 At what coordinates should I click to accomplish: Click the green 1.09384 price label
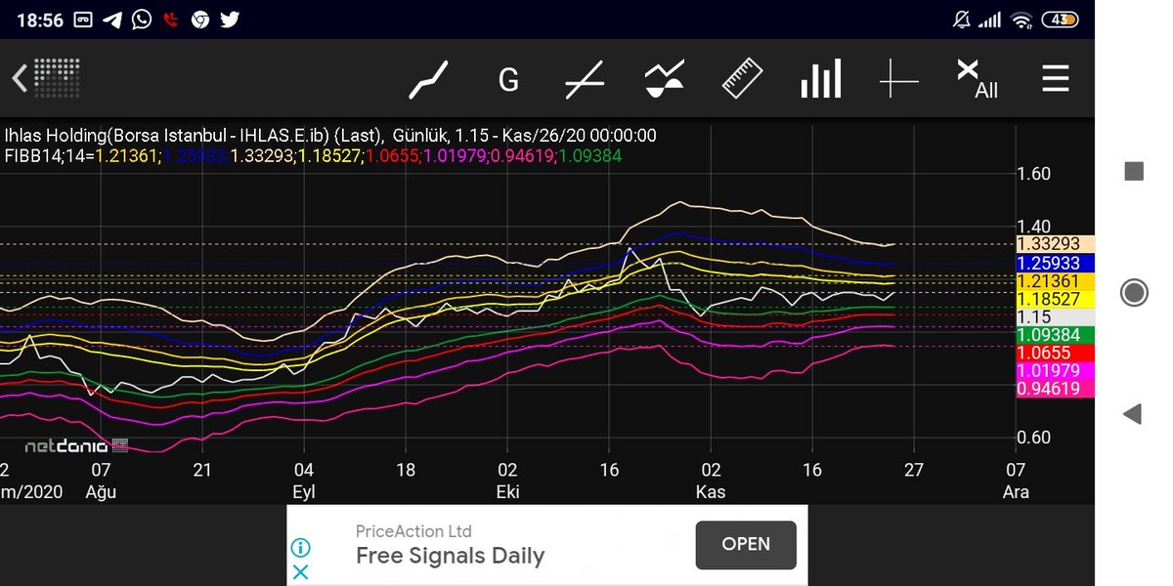pos(1055,335)
